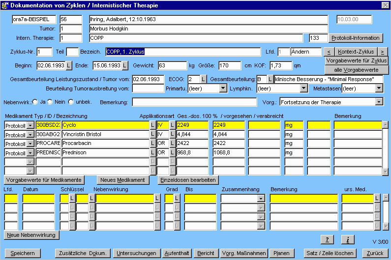The image size is (391, 260).
Task: Open the Bericht section
Action: (206, 253)
